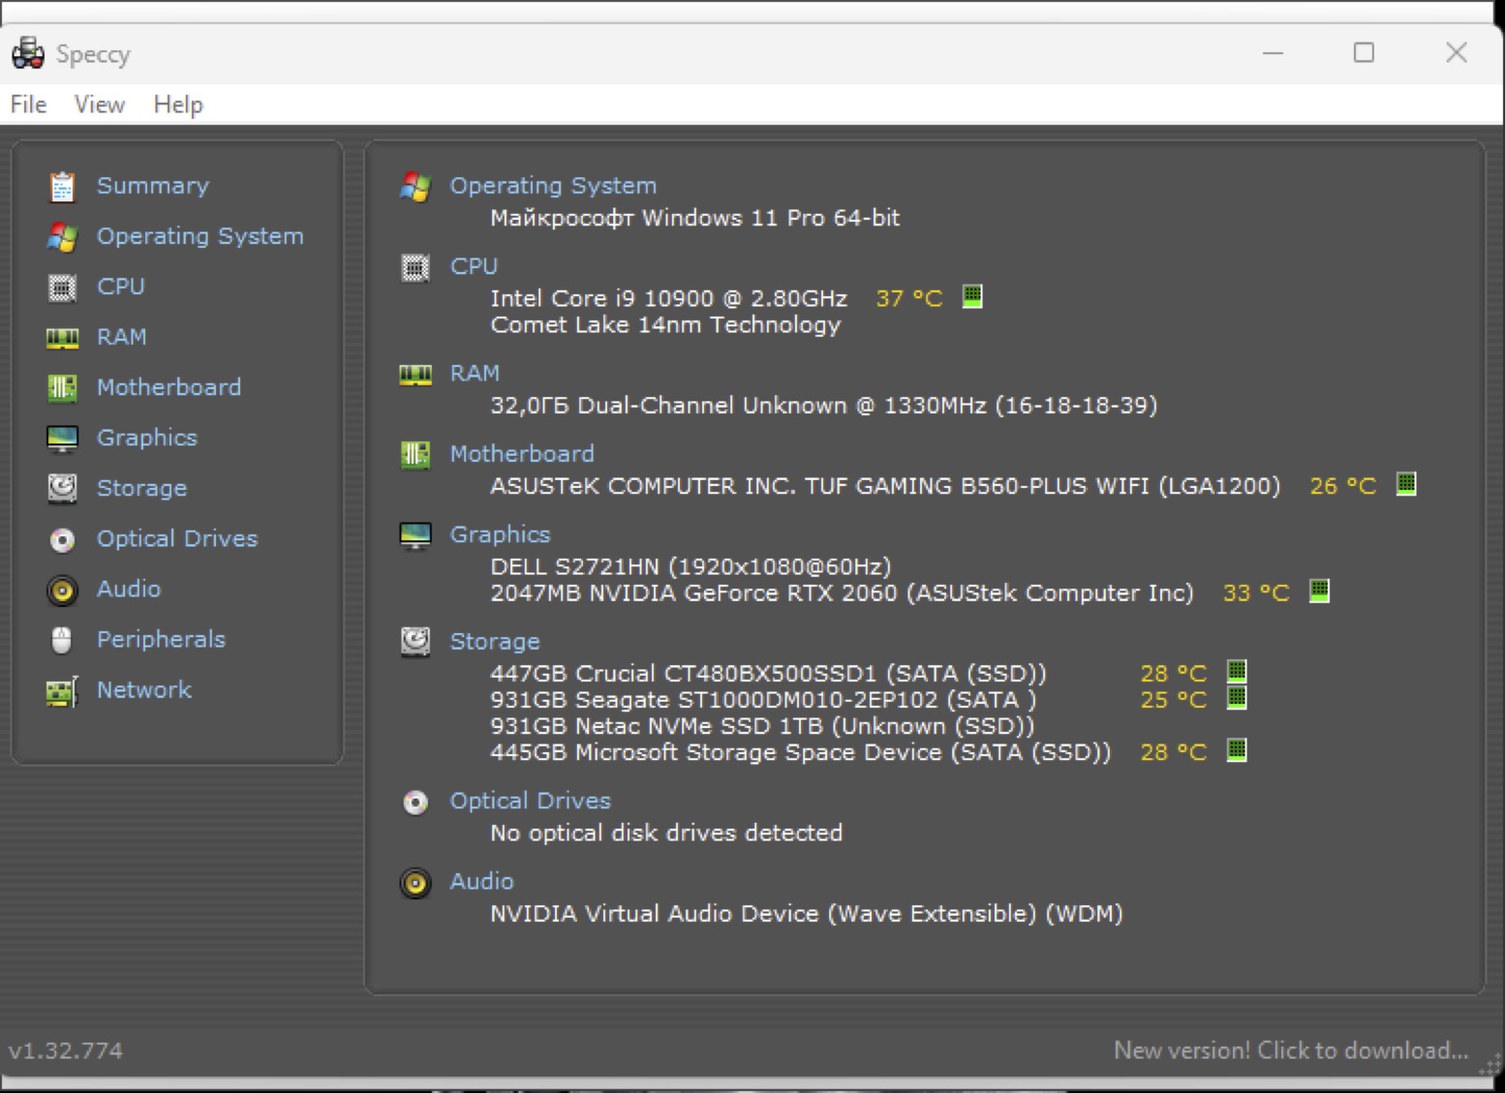Click the green indicator beside GPU 33 °C
This screenshot has width=1505, height=1093.
point(1319,591)
